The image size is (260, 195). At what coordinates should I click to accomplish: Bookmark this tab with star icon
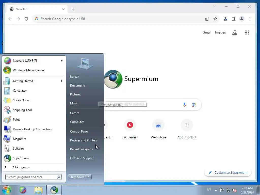[x=215, y=19]
